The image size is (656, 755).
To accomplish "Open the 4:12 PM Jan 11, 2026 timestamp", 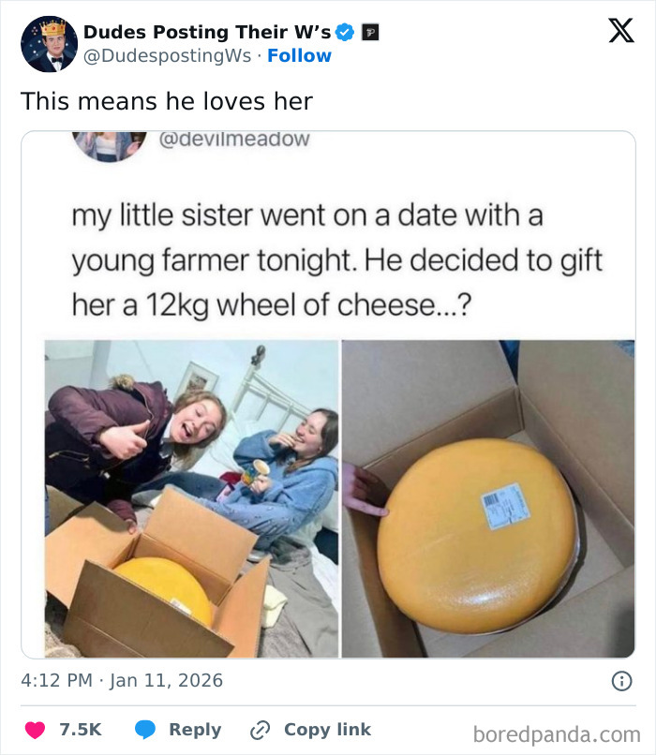I will 122,680.
